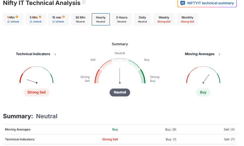Click the info icon beside Nifty IT Technical Analysis
This screenshot has width=244, height=146.
click(84, 2)
